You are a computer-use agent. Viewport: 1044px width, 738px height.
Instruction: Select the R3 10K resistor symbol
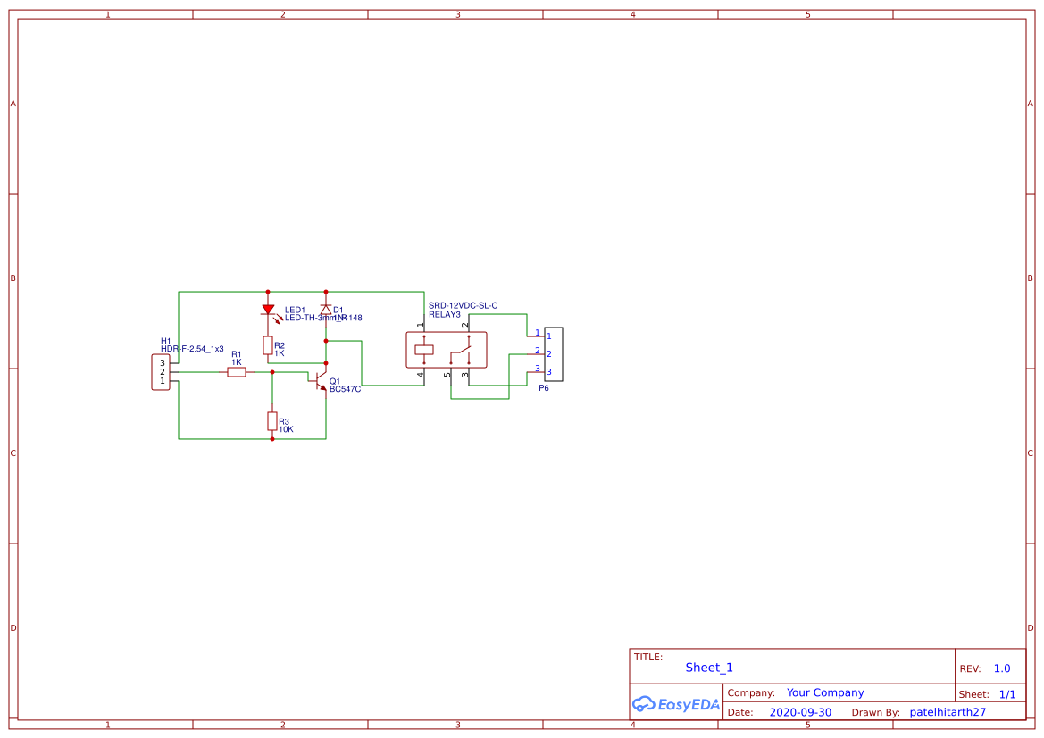(x=272, y=422)
